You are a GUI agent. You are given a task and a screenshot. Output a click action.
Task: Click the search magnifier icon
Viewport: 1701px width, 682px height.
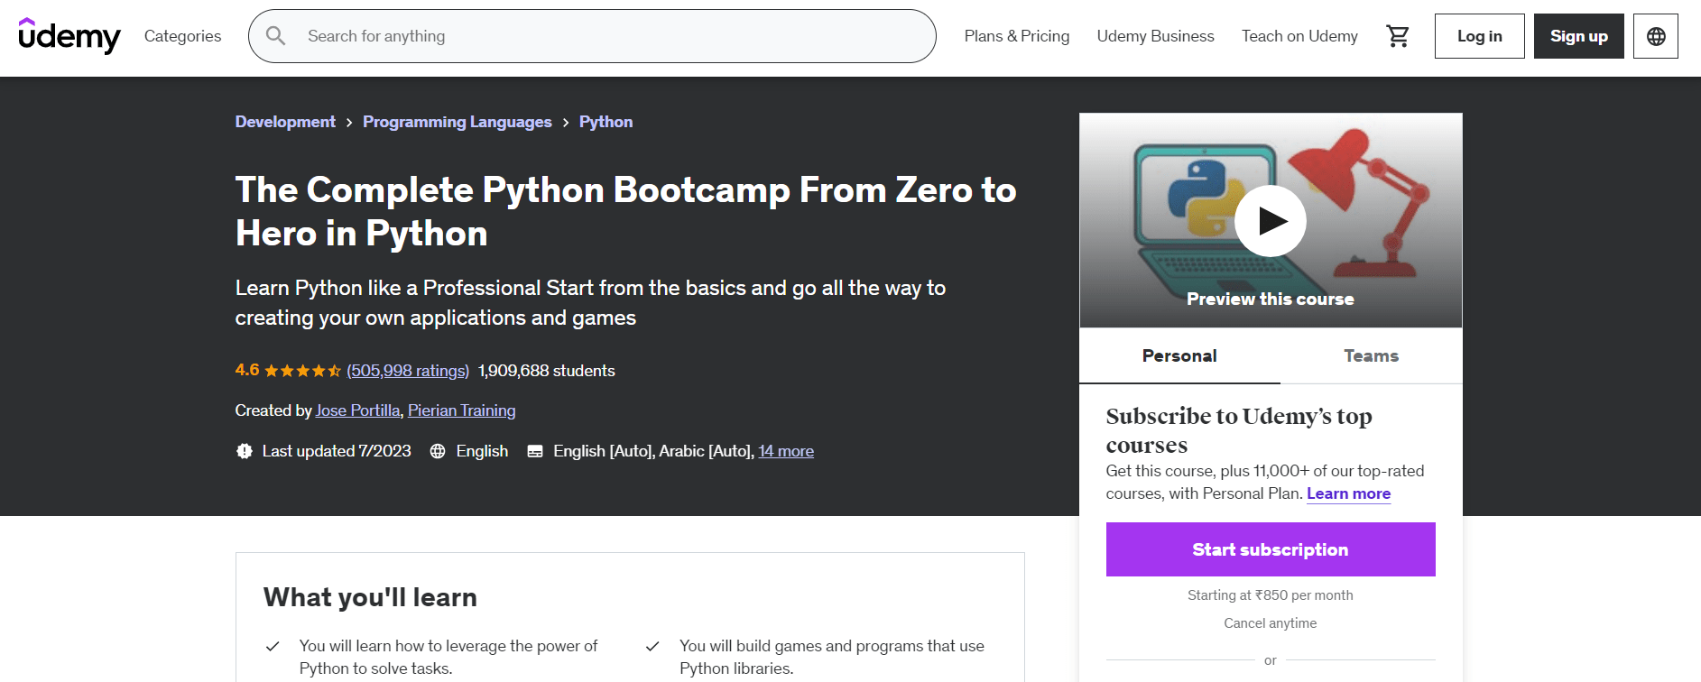(276, 36)
